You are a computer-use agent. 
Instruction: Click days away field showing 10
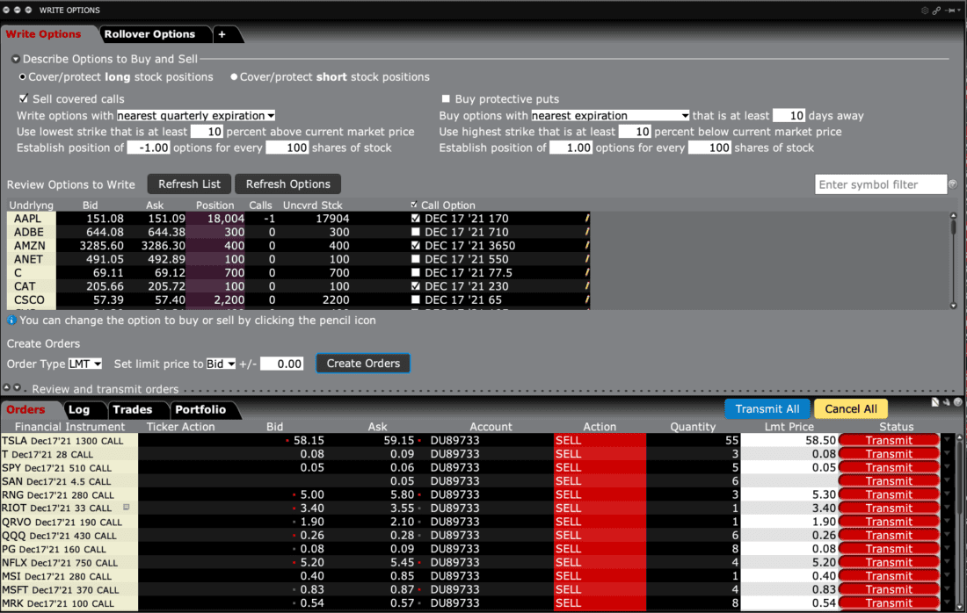pyautogui.click(x=789, y=116)
